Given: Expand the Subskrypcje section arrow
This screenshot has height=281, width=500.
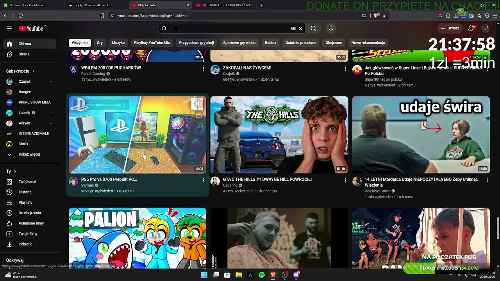Looking at the screenshot, I should [x=33, y=71].
